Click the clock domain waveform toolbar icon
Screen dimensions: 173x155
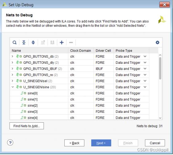pyautogui.click(x=43, y=43)
